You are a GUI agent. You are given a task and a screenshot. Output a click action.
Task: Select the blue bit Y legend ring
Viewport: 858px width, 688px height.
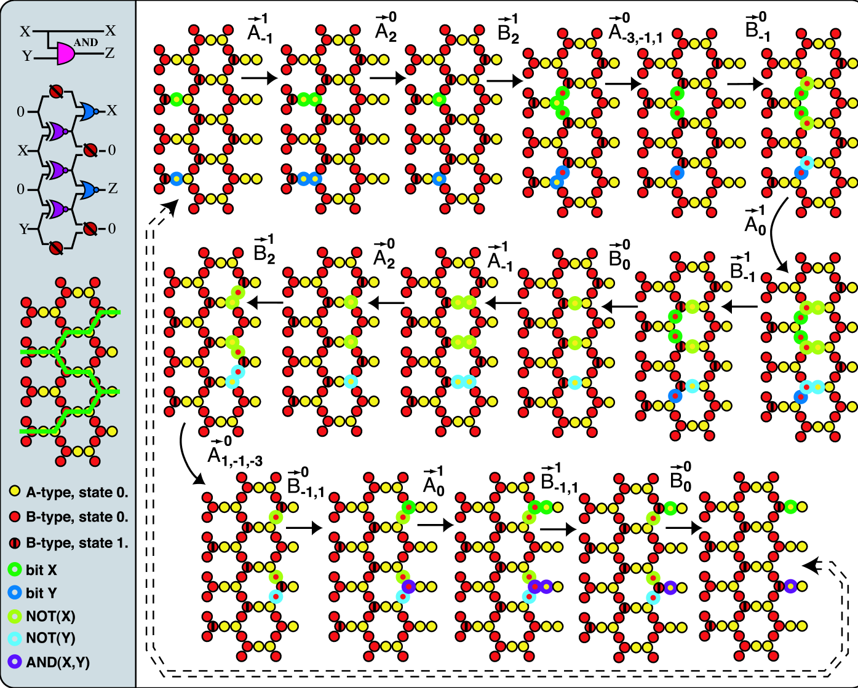point(15,593)
